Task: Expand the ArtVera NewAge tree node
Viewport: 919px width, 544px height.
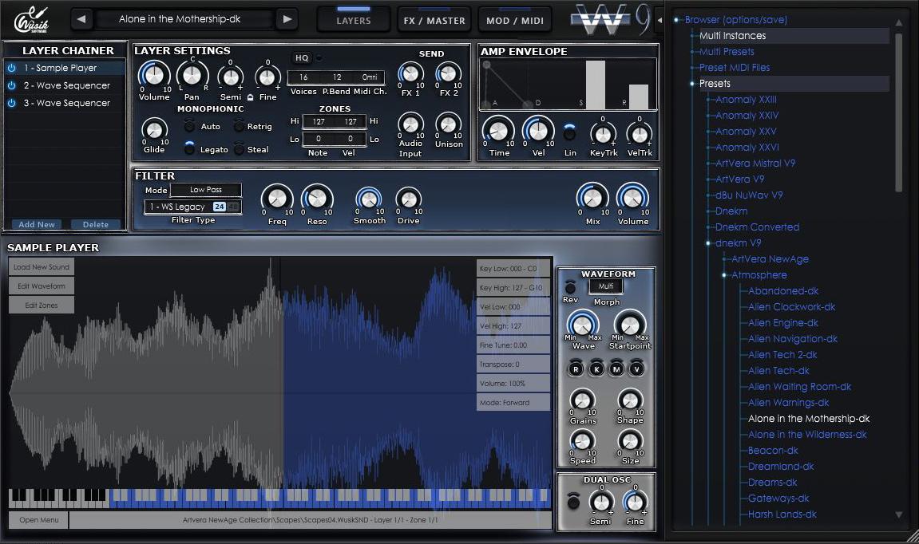Action: [x=724, y=258]
